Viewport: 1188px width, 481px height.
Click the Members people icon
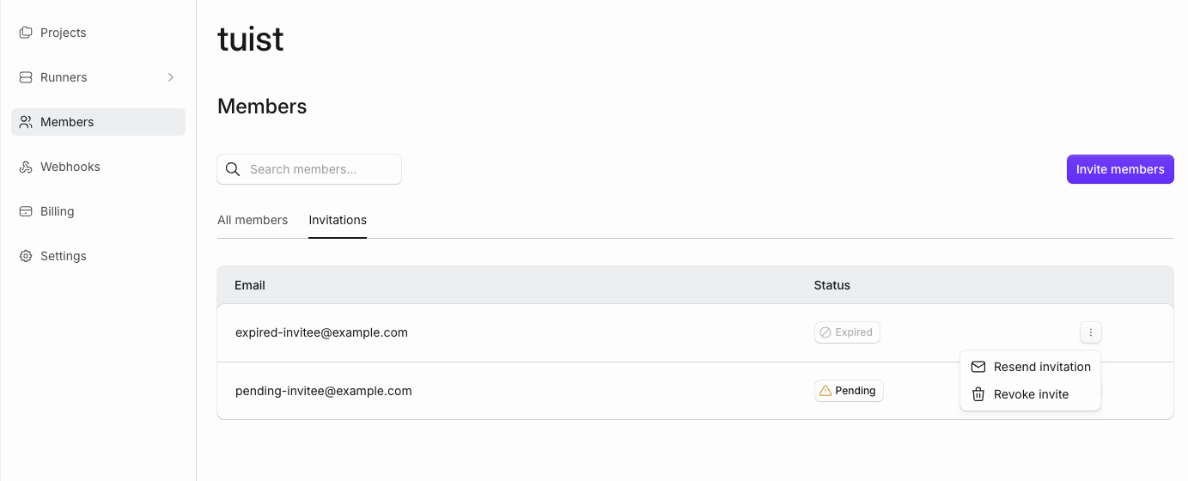pos(26,122)
